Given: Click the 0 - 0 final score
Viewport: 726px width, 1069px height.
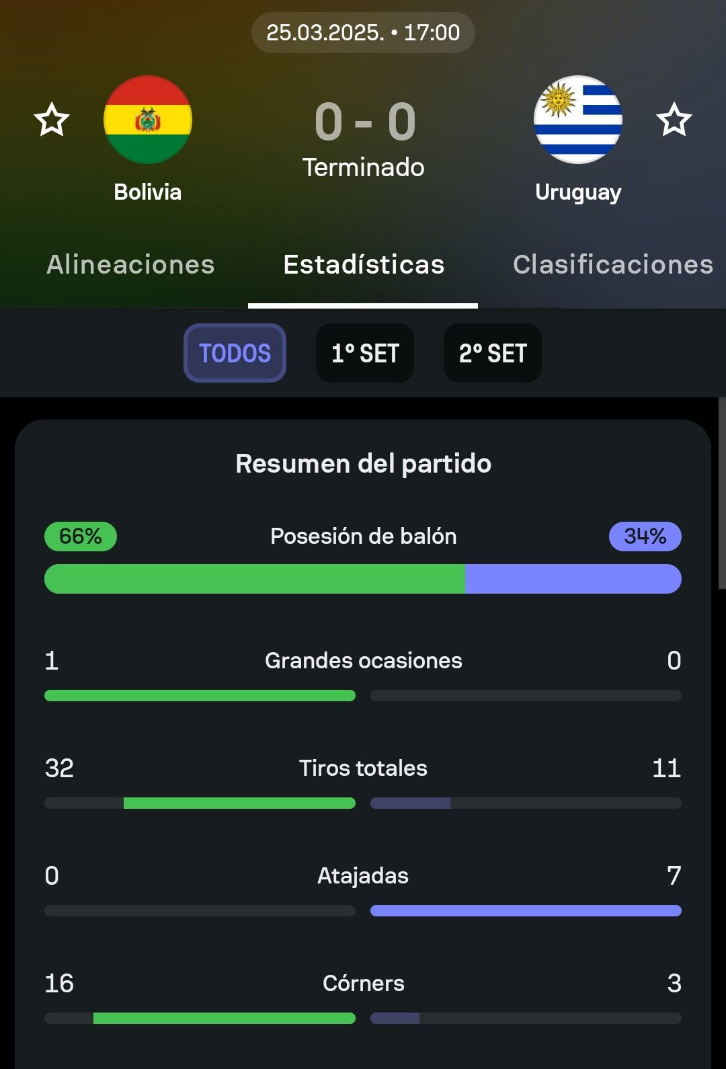Looking at the screenshot, I should click(x=365, y=122).
